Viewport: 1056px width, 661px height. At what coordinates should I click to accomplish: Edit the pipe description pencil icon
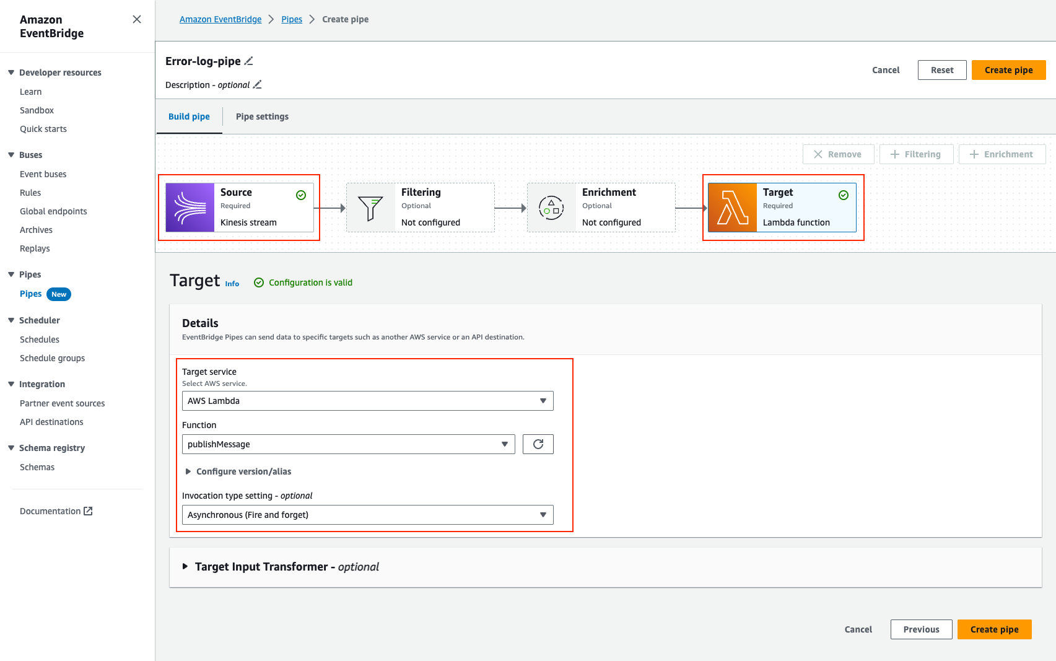tap(258, 85)
